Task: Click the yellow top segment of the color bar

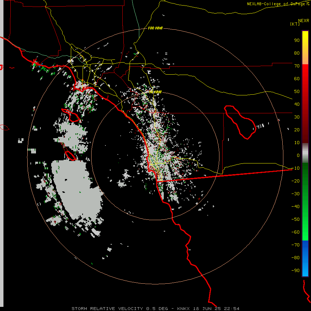Action: pos(305,48)
